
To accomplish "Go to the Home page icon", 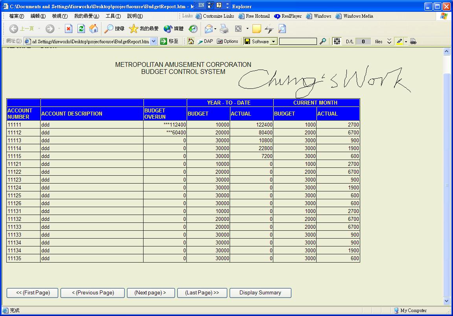I will (x=94, y=29).
